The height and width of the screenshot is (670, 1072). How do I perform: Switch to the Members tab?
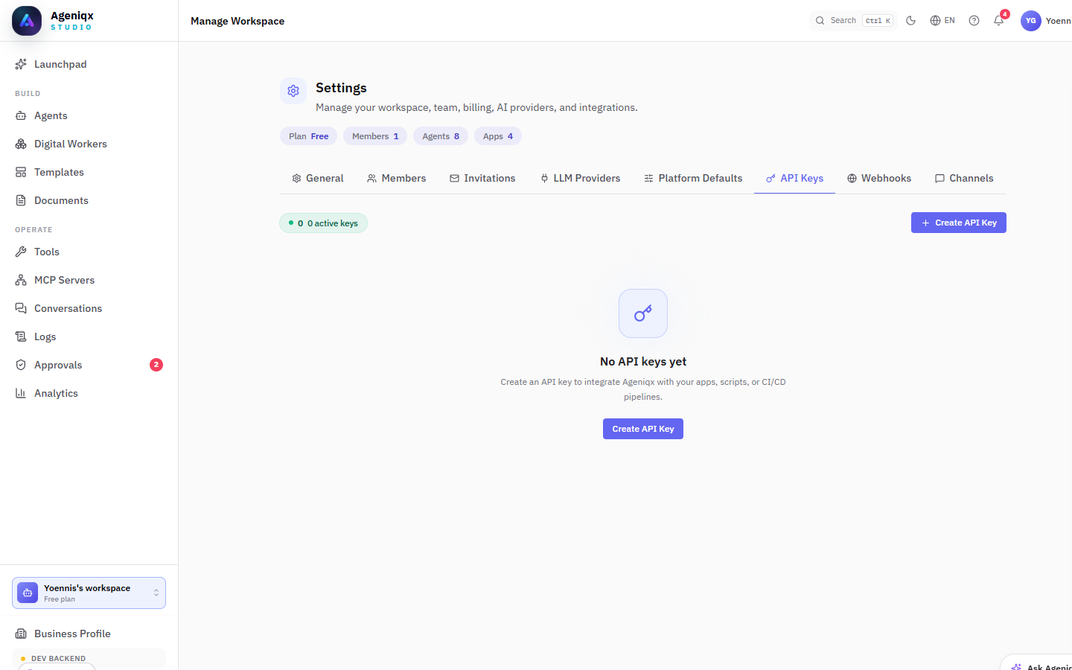point(396,179)
